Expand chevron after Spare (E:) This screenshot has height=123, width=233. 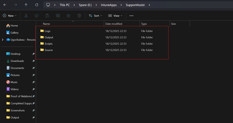tap(96, 5)
